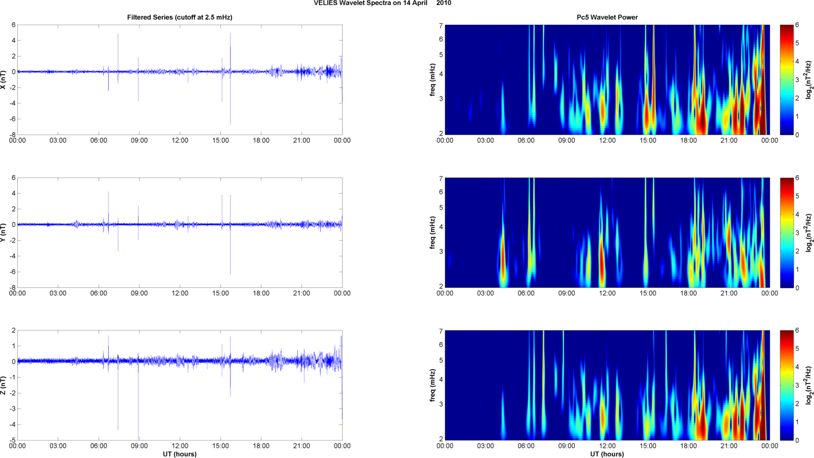Image resolution: width=814 pixels, height=458 pixels.
Task: Click the VELIES Wavelet Spectra main title
Action: coord(382,3)
